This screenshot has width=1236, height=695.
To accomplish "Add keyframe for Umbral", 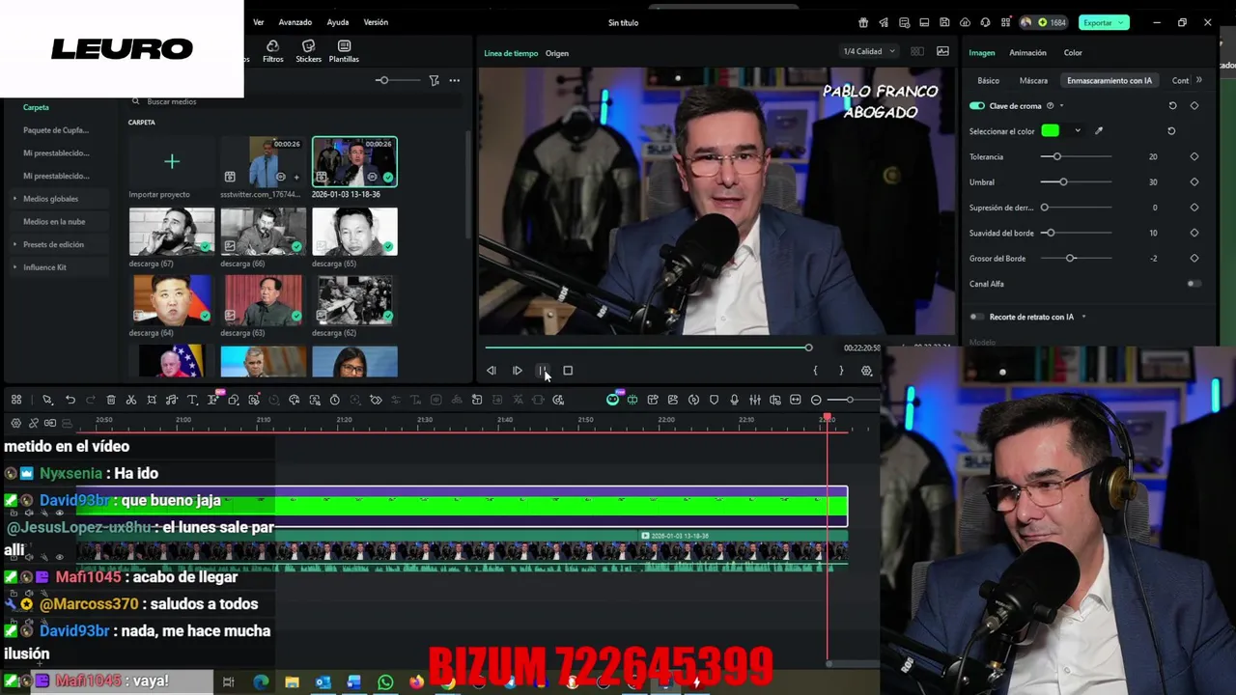I will click(1194, 181).
